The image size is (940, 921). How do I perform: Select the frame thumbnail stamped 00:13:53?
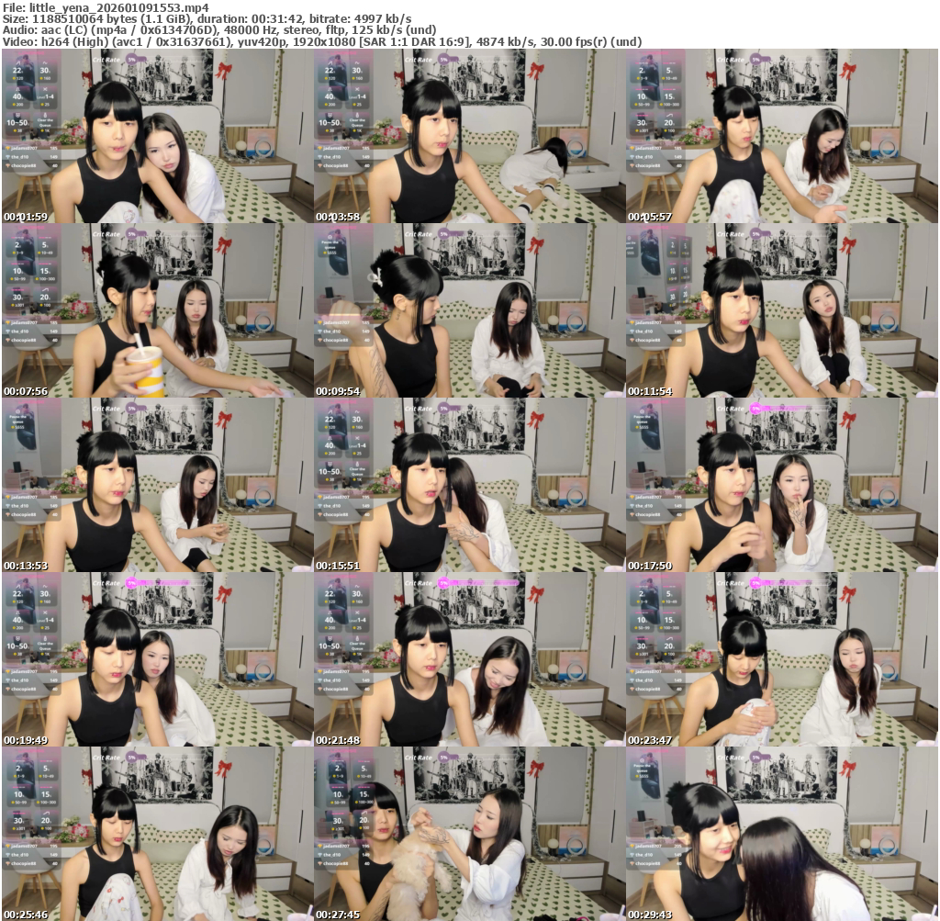[x=157, y=485]
